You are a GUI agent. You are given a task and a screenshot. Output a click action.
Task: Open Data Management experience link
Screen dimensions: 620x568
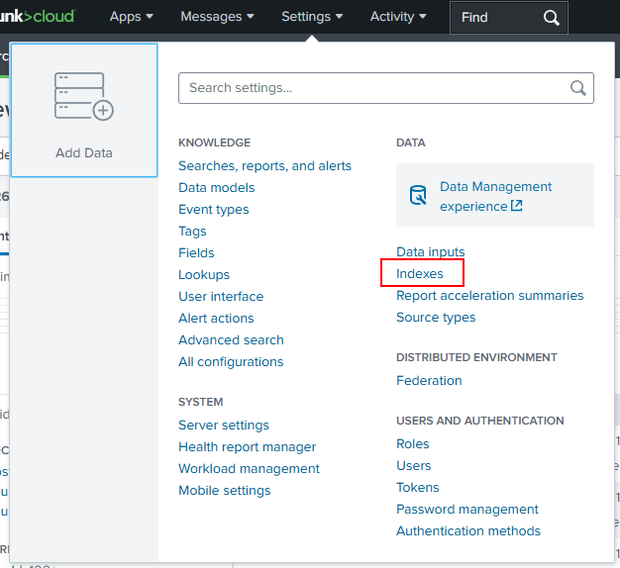(x=495, y=196)
